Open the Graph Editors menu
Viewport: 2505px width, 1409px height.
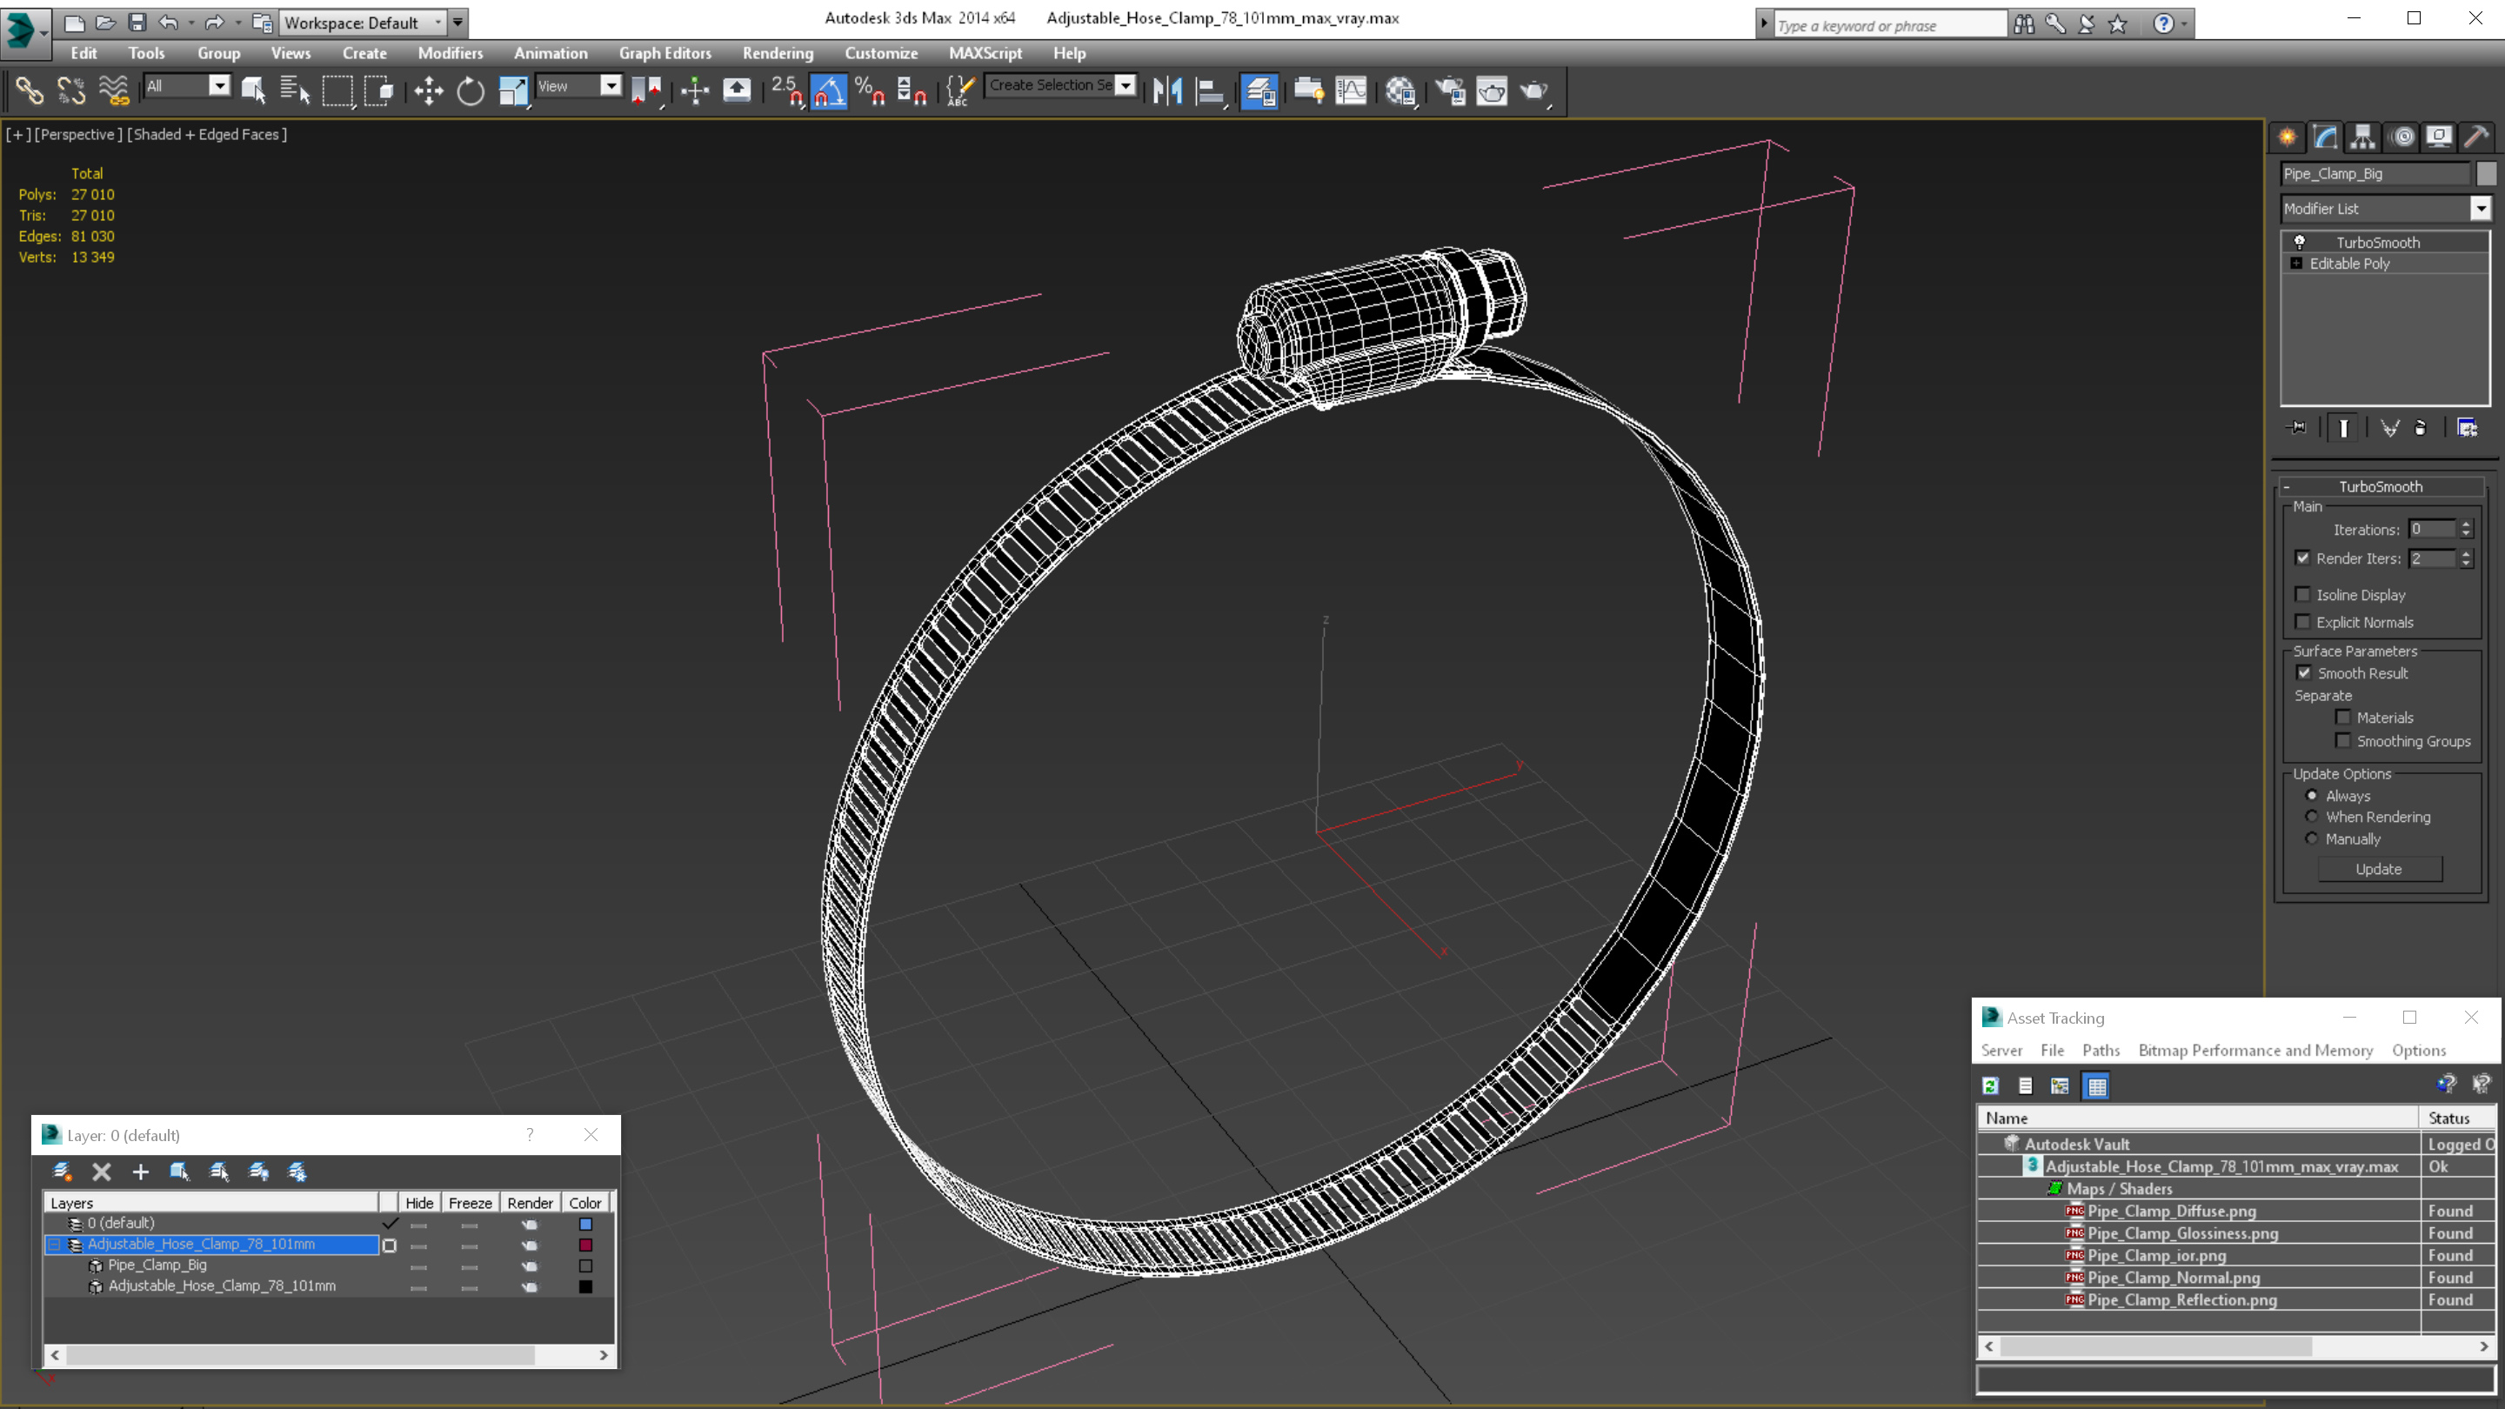[665, 53]
